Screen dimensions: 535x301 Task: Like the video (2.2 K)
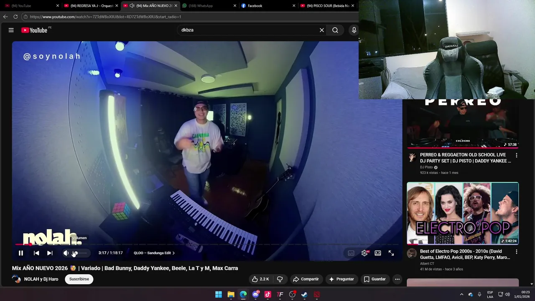tap(260, 279)
